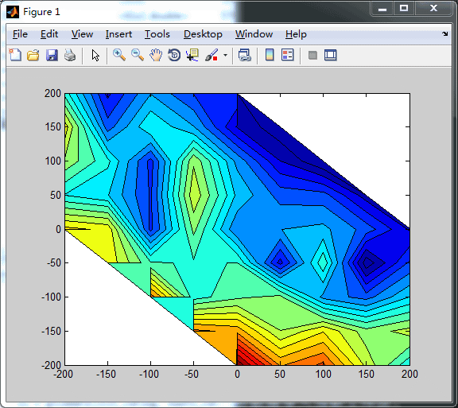Toggle the Brush data tool
Viewport: 458px width, 408px height.
[x=212, y=55]
